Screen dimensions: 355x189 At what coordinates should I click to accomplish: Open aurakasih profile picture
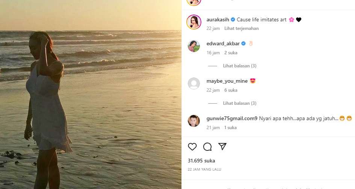[194, 22]
